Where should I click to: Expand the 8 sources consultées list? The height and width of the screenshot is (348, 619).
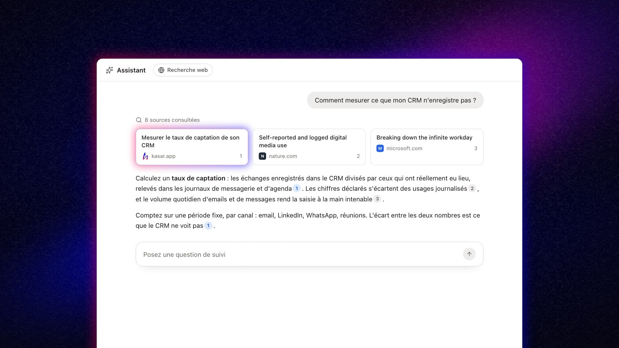(x=168, y=120)
